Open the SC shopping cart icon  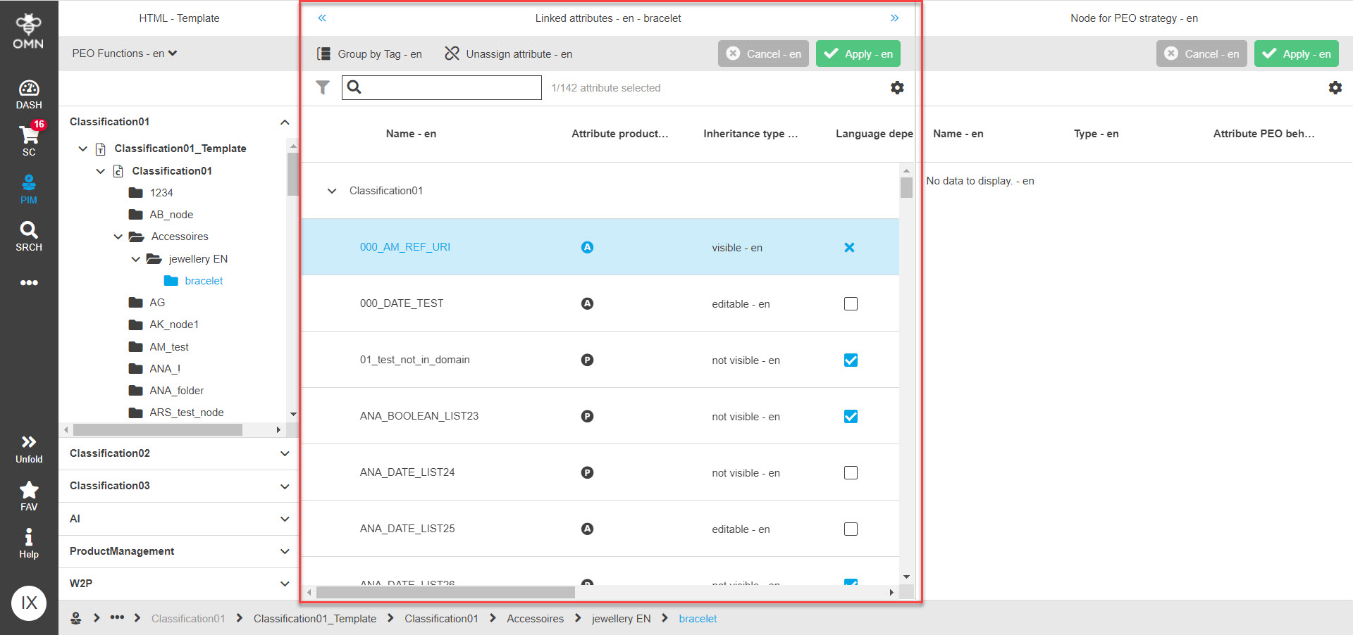pyautogui.click(x=29, y=139)
